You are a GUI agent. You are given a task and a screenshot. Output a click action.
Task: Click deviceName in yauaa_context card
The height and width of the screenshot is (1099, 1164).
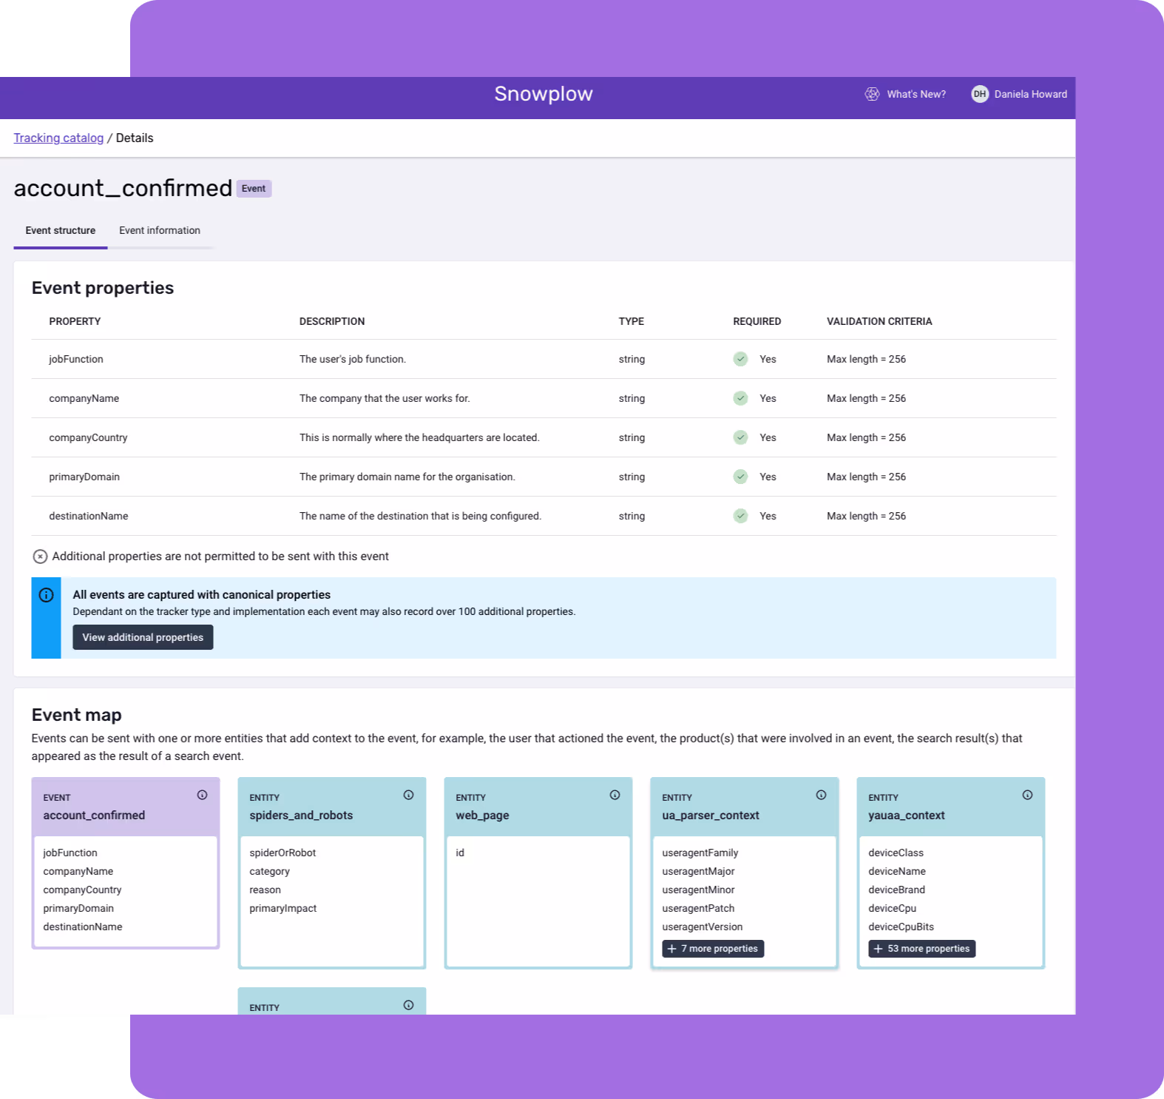click(x=897, y=871)
